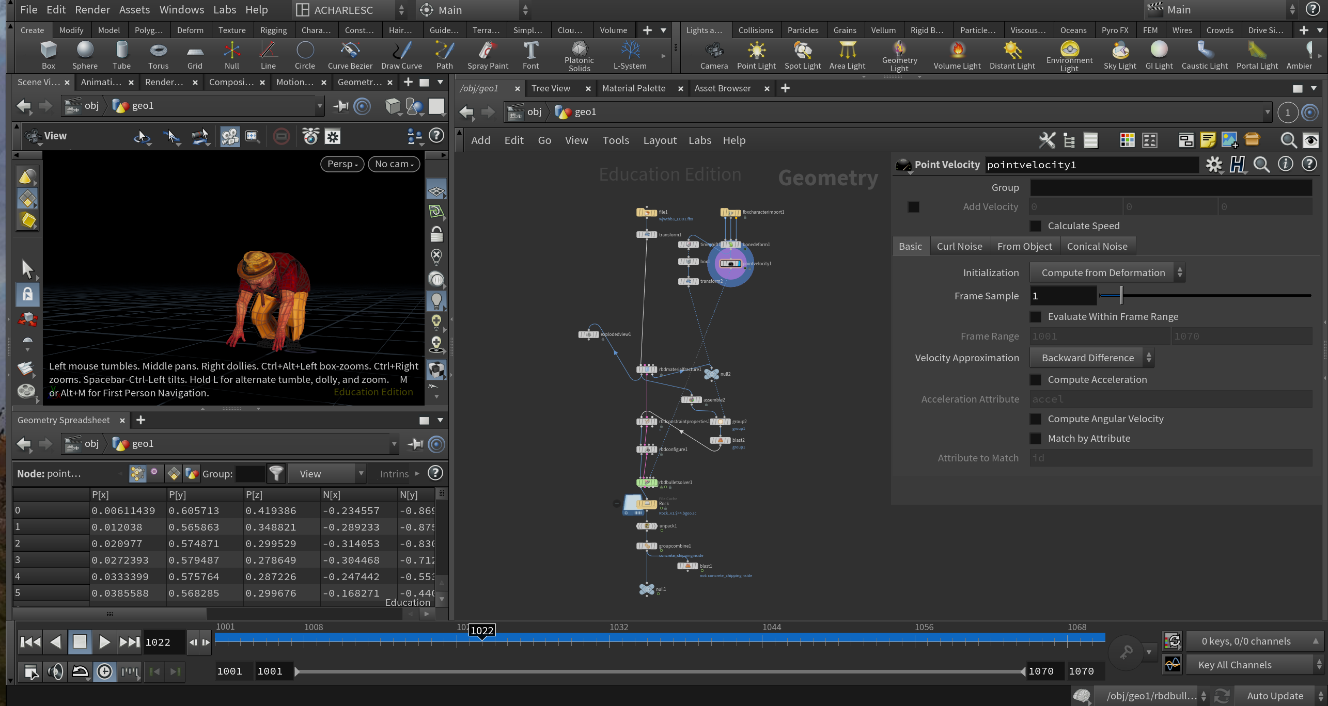Enable the Calculate Speed checkbox

click(x=1036, y=226)
